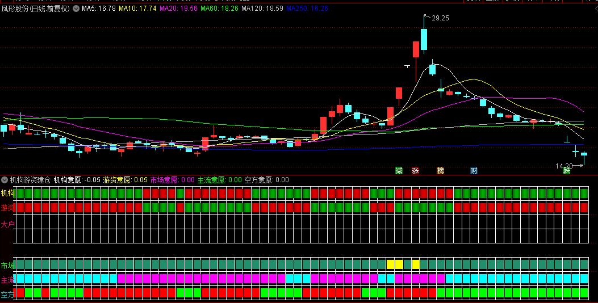Viewport: 598px width, 303px height.
Task: Open the dropdown arrow beside 凤形股份 title
Action: (x=76, y=9)
